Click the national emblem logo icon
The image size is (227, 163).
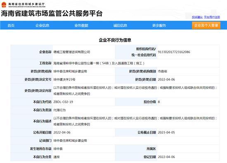pyautogui.click(x=4, y=5)
